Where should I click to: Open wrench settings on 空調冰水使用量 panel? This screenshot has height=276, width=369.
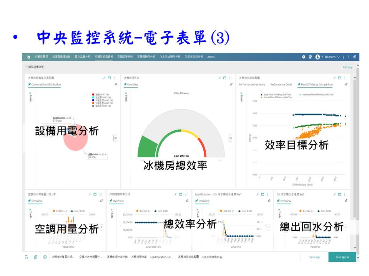pyautogui.click(x=90, y=194)
